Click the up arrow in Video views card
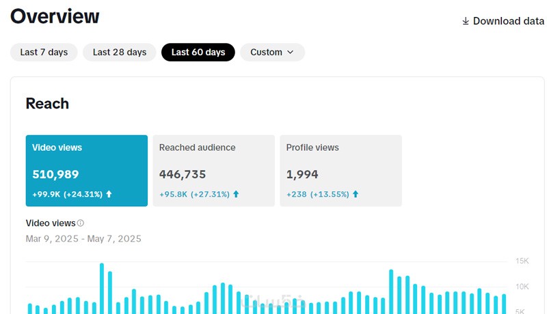This screenshot has height=314, width=547. [109, 194]
